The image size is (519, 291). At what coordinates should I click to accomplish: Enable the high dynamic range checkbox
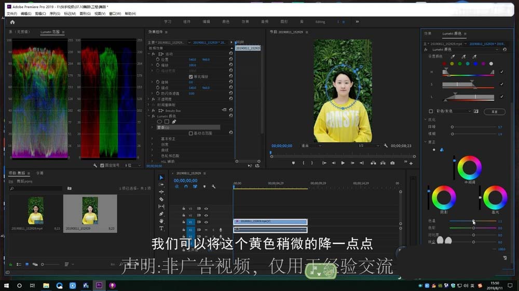190,134
